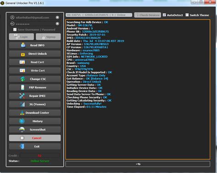
Task: Toggle Save Username / Password checkbox
Action: coord(15,30)
